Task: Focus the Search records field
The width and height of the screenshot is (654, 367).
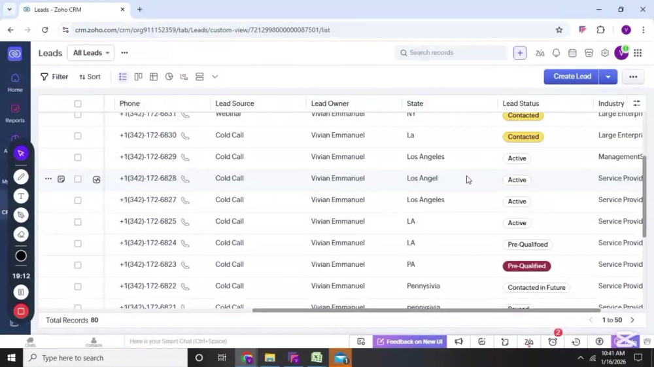Action: tap(451, 53)
